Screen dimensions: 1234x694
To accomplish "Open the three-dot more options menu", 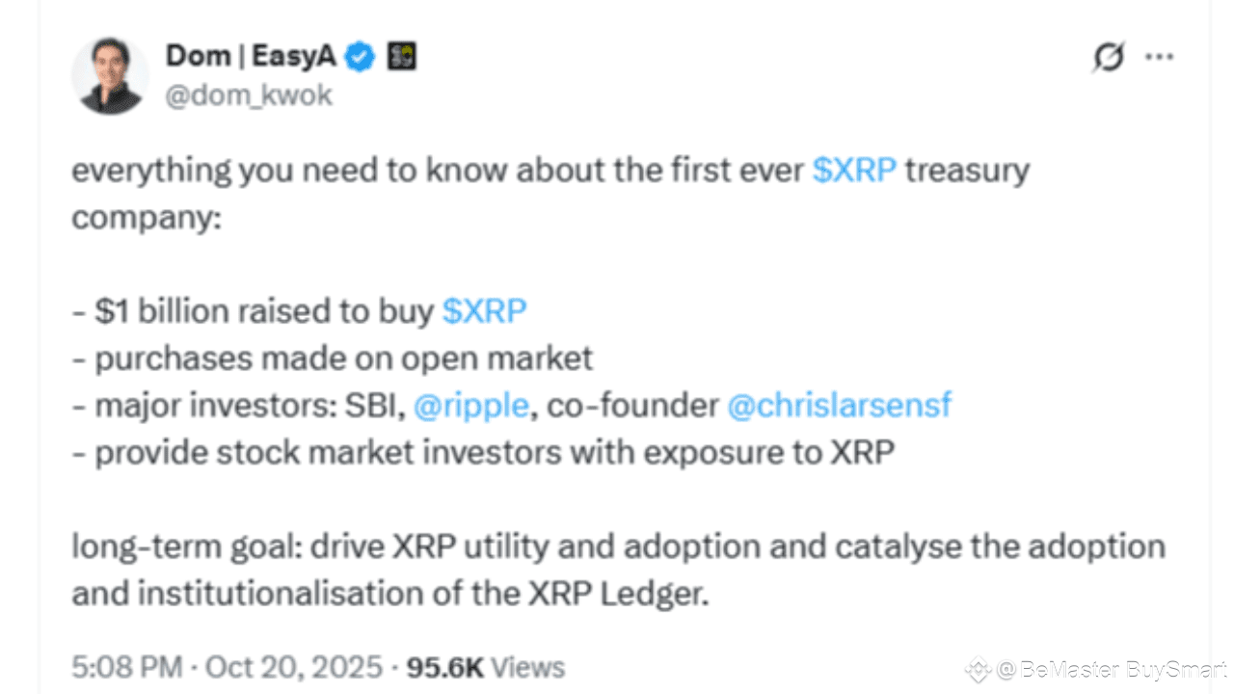I will [x=1159, y=57].
